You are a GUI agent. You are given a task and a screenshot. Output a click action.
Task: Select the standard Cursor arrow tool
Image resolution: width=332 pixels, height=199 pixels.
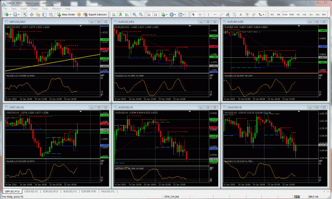pyautogui.click(x=193, y=14)
